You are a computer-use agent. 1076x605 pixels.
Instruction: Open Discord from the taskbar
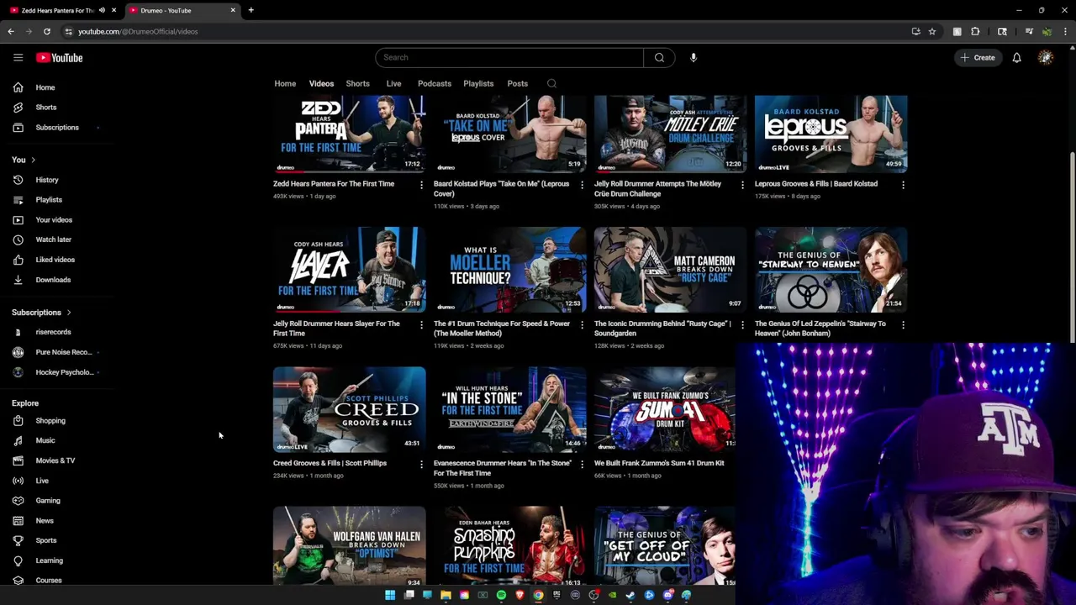667,595
